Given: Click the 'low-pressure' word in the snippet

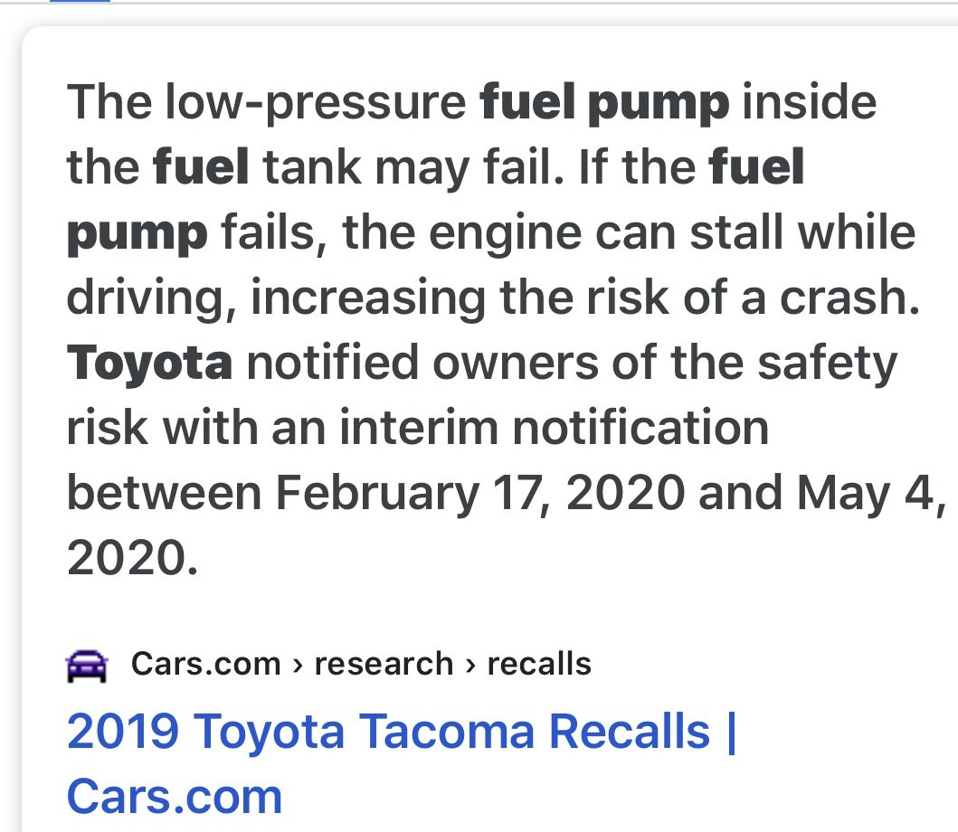Looking at the screenshot, I should click(315, 102).
